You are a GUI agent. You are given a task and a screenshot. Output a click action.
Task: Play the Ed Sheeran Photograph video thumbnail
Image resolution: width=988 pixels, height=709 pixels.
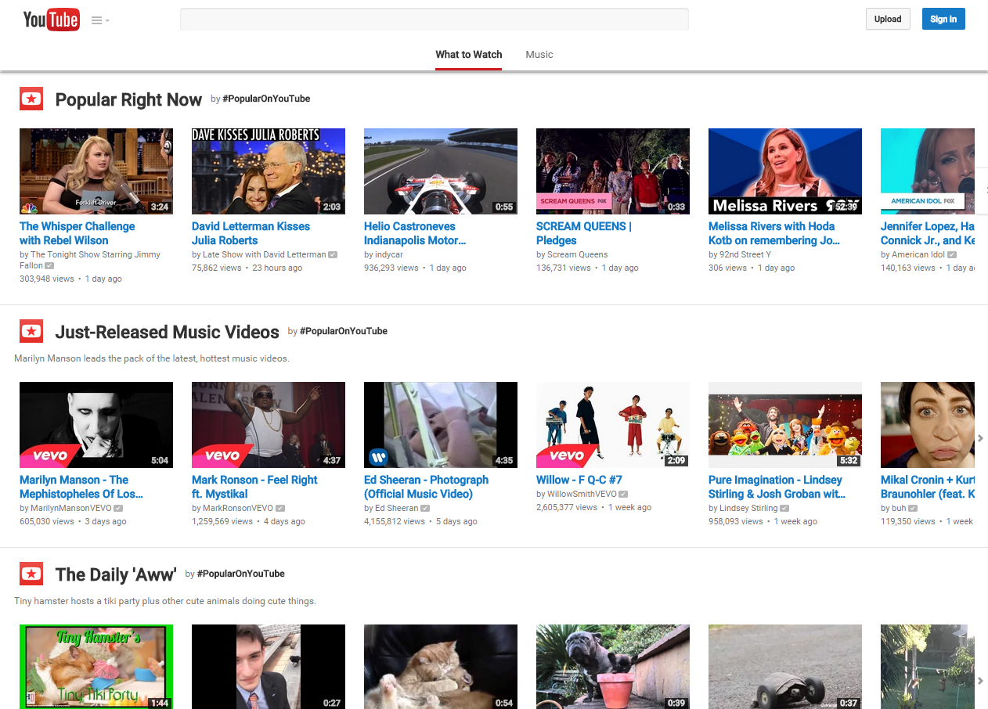[440, 425]
